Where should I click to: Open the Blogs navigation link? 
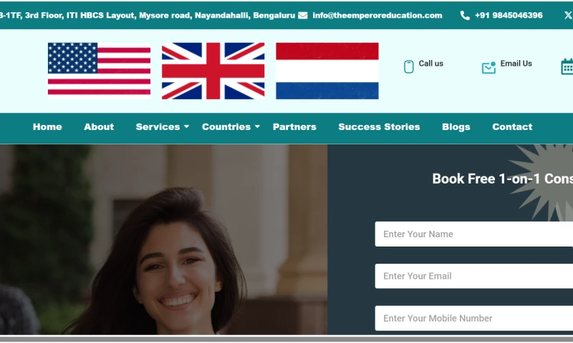456,127
